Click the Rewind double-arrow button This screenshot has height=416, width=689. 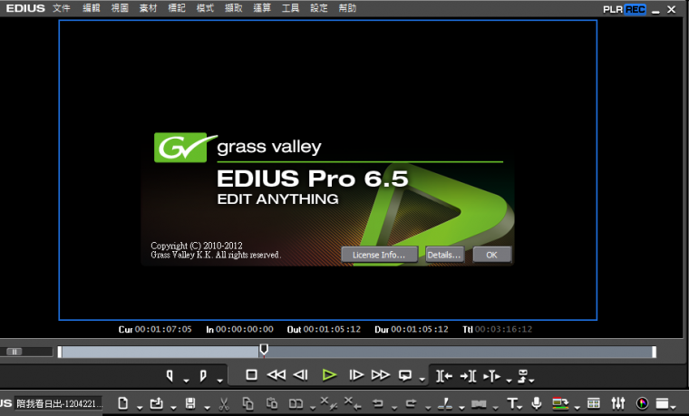tap(276, 375)
